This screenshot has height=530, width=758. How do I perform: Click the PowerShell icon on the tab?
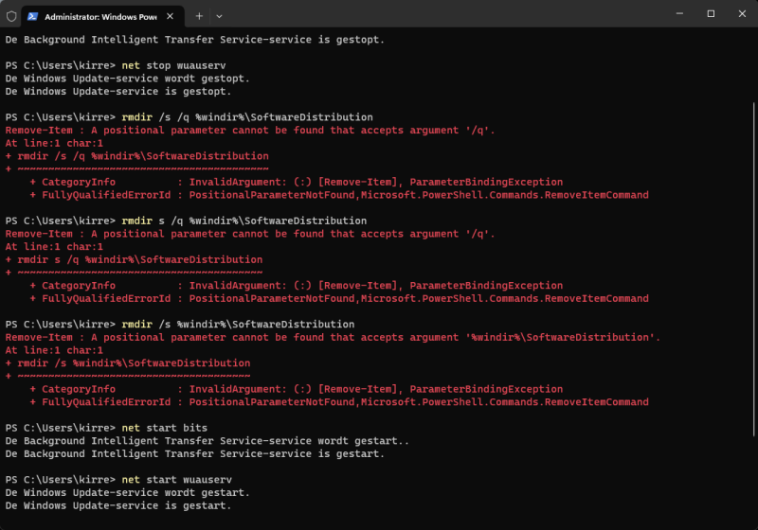(x=34, y=16)
